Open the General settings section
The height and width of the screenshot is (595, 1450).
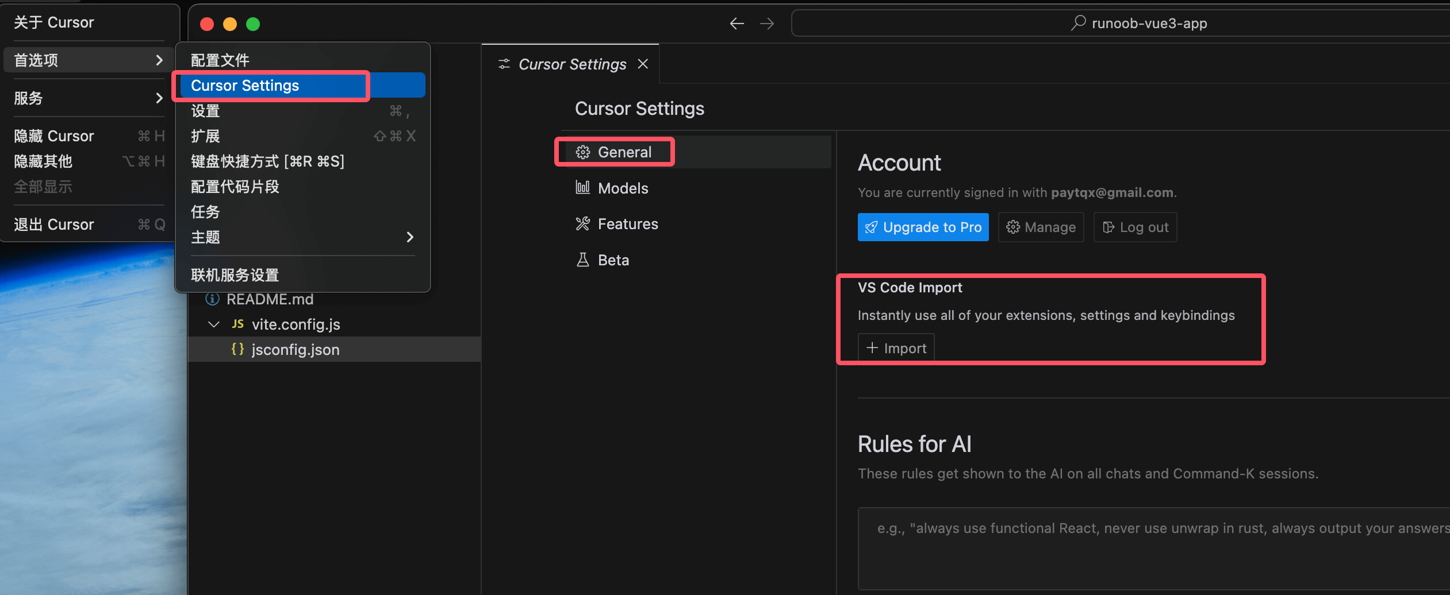624,152
